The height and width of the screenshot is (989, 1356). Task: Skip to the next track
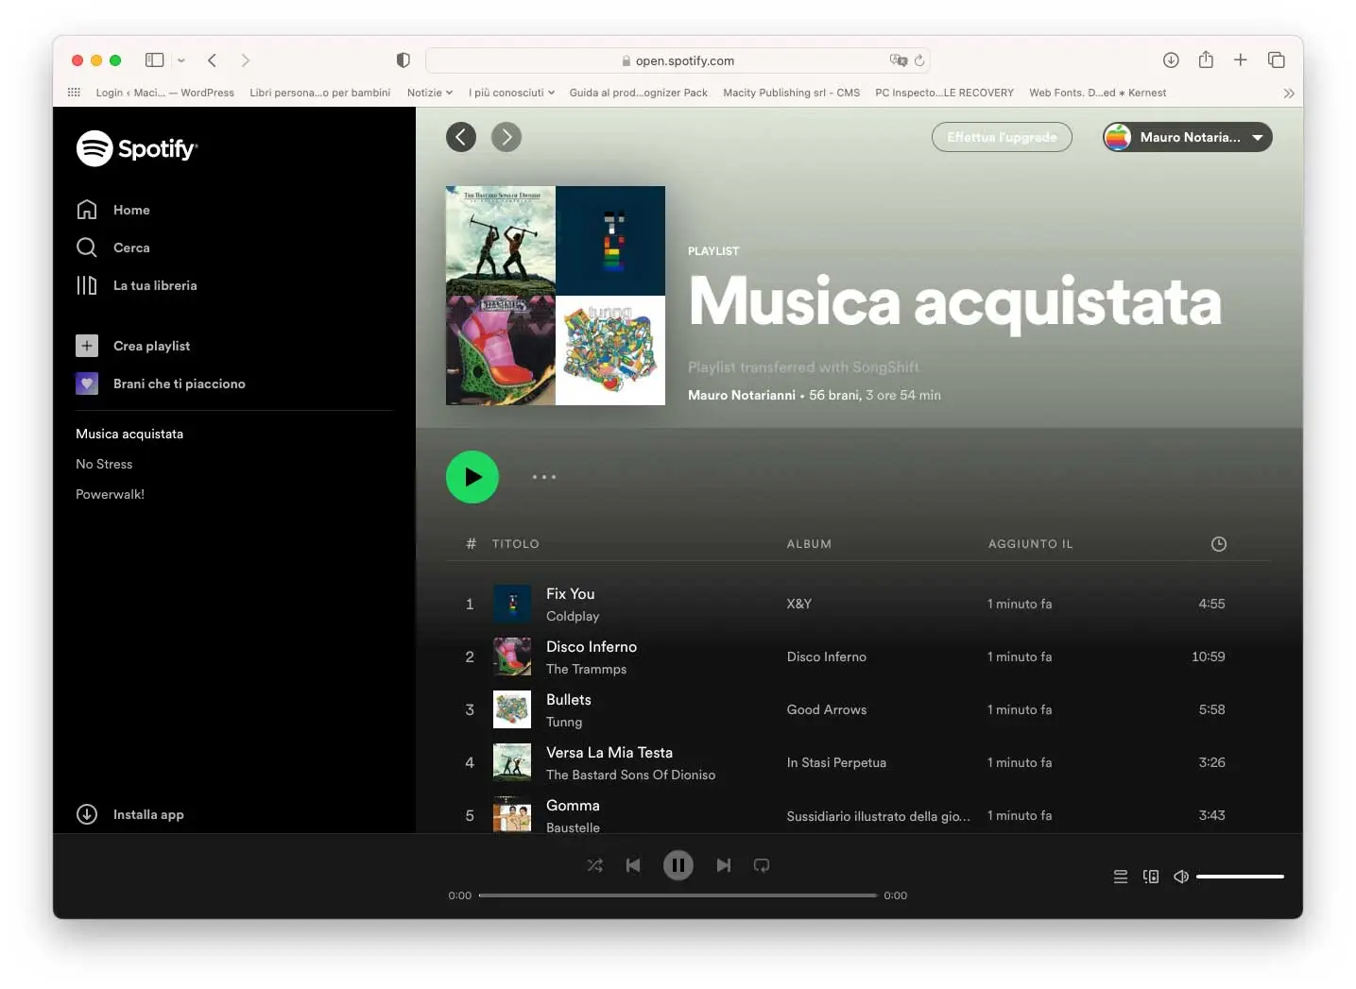click(724, 865)
